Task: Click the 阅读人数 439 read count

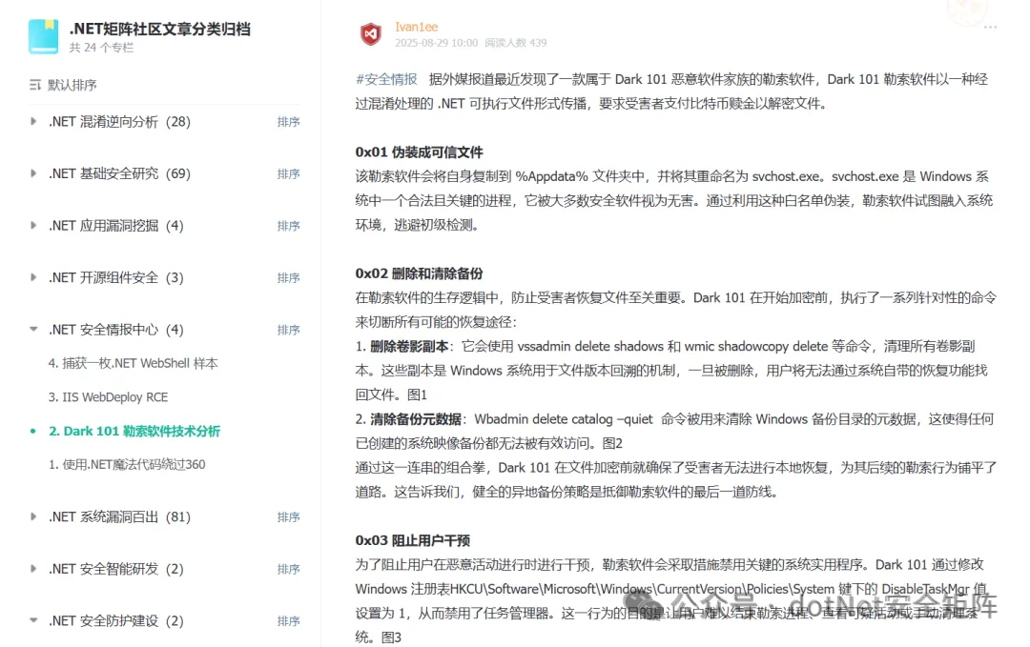Action: 516,43
